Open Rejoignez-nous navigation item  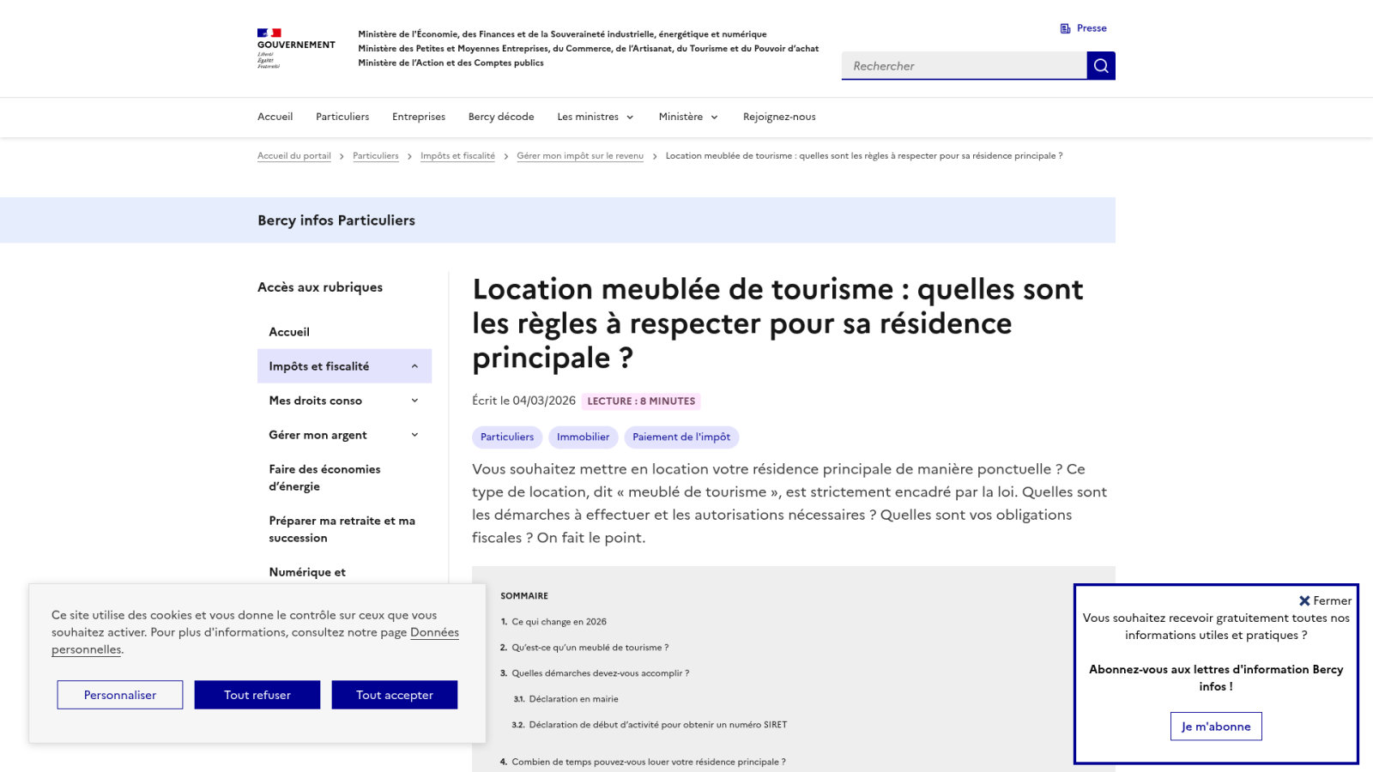tap(779, 117)
